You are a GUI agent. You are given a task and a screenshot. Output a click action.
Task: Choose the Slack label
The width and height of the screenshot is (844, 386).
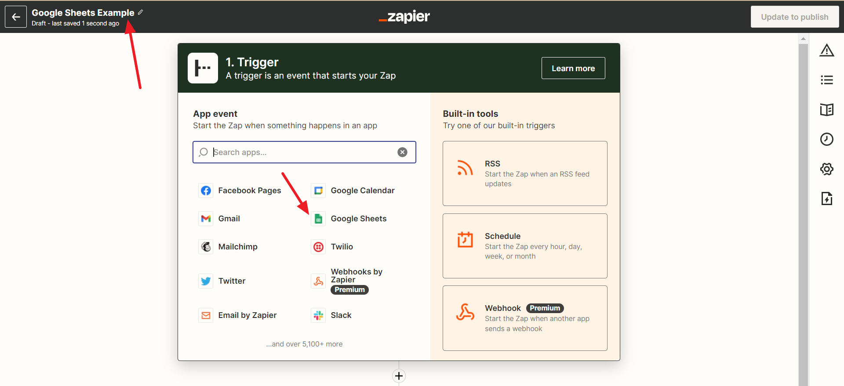tap(341, 315)
